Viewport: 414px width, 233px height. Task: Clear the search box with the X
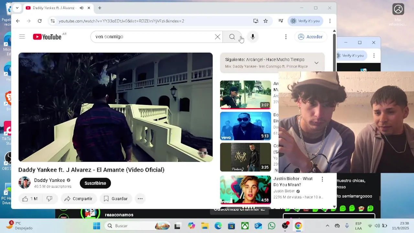[218, 37]
